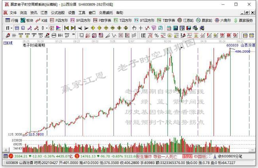This screenshot has height=168, width=258.
Task: Click the 103928 volume axis value
Action: coord(17,140)
